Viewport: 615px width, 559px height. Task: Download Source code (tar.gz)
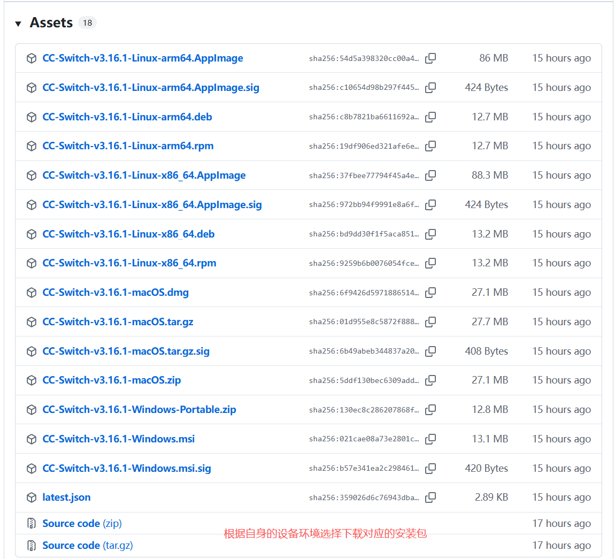point(88,546)
